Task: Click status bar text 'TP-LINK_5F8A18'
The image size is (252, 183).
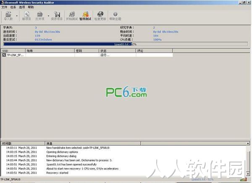Action: [10, 180]
